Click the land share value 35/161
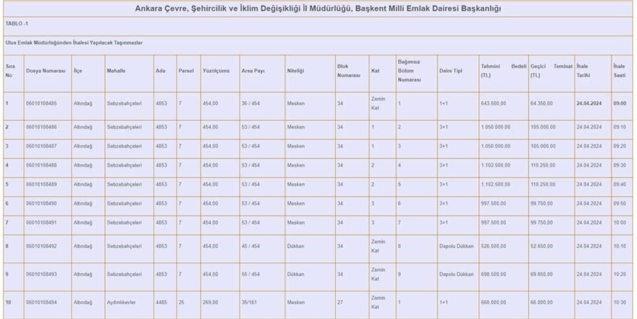The width and height of the screenshot is (637, 319). (x=250, y=303)
